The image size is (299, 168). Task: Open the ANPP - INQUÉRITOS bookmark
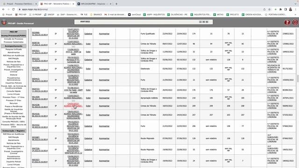click(154, 14)
